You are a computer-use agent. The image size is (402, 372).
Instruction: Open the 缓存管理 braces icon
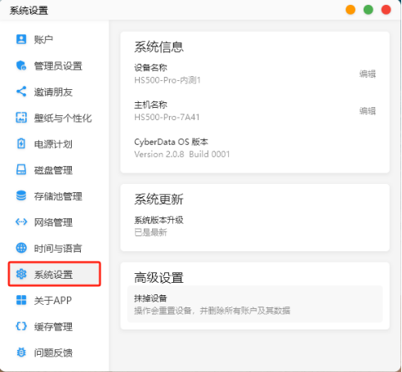(x=21, y=326)
